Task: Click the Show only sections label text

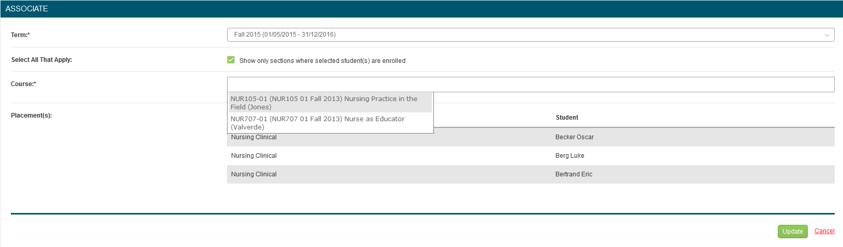Action: coord(322,61)
